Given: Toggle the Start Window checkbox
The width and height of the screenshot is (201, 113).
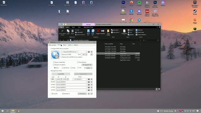Looking at the screenshot, I should pos(78,62).
